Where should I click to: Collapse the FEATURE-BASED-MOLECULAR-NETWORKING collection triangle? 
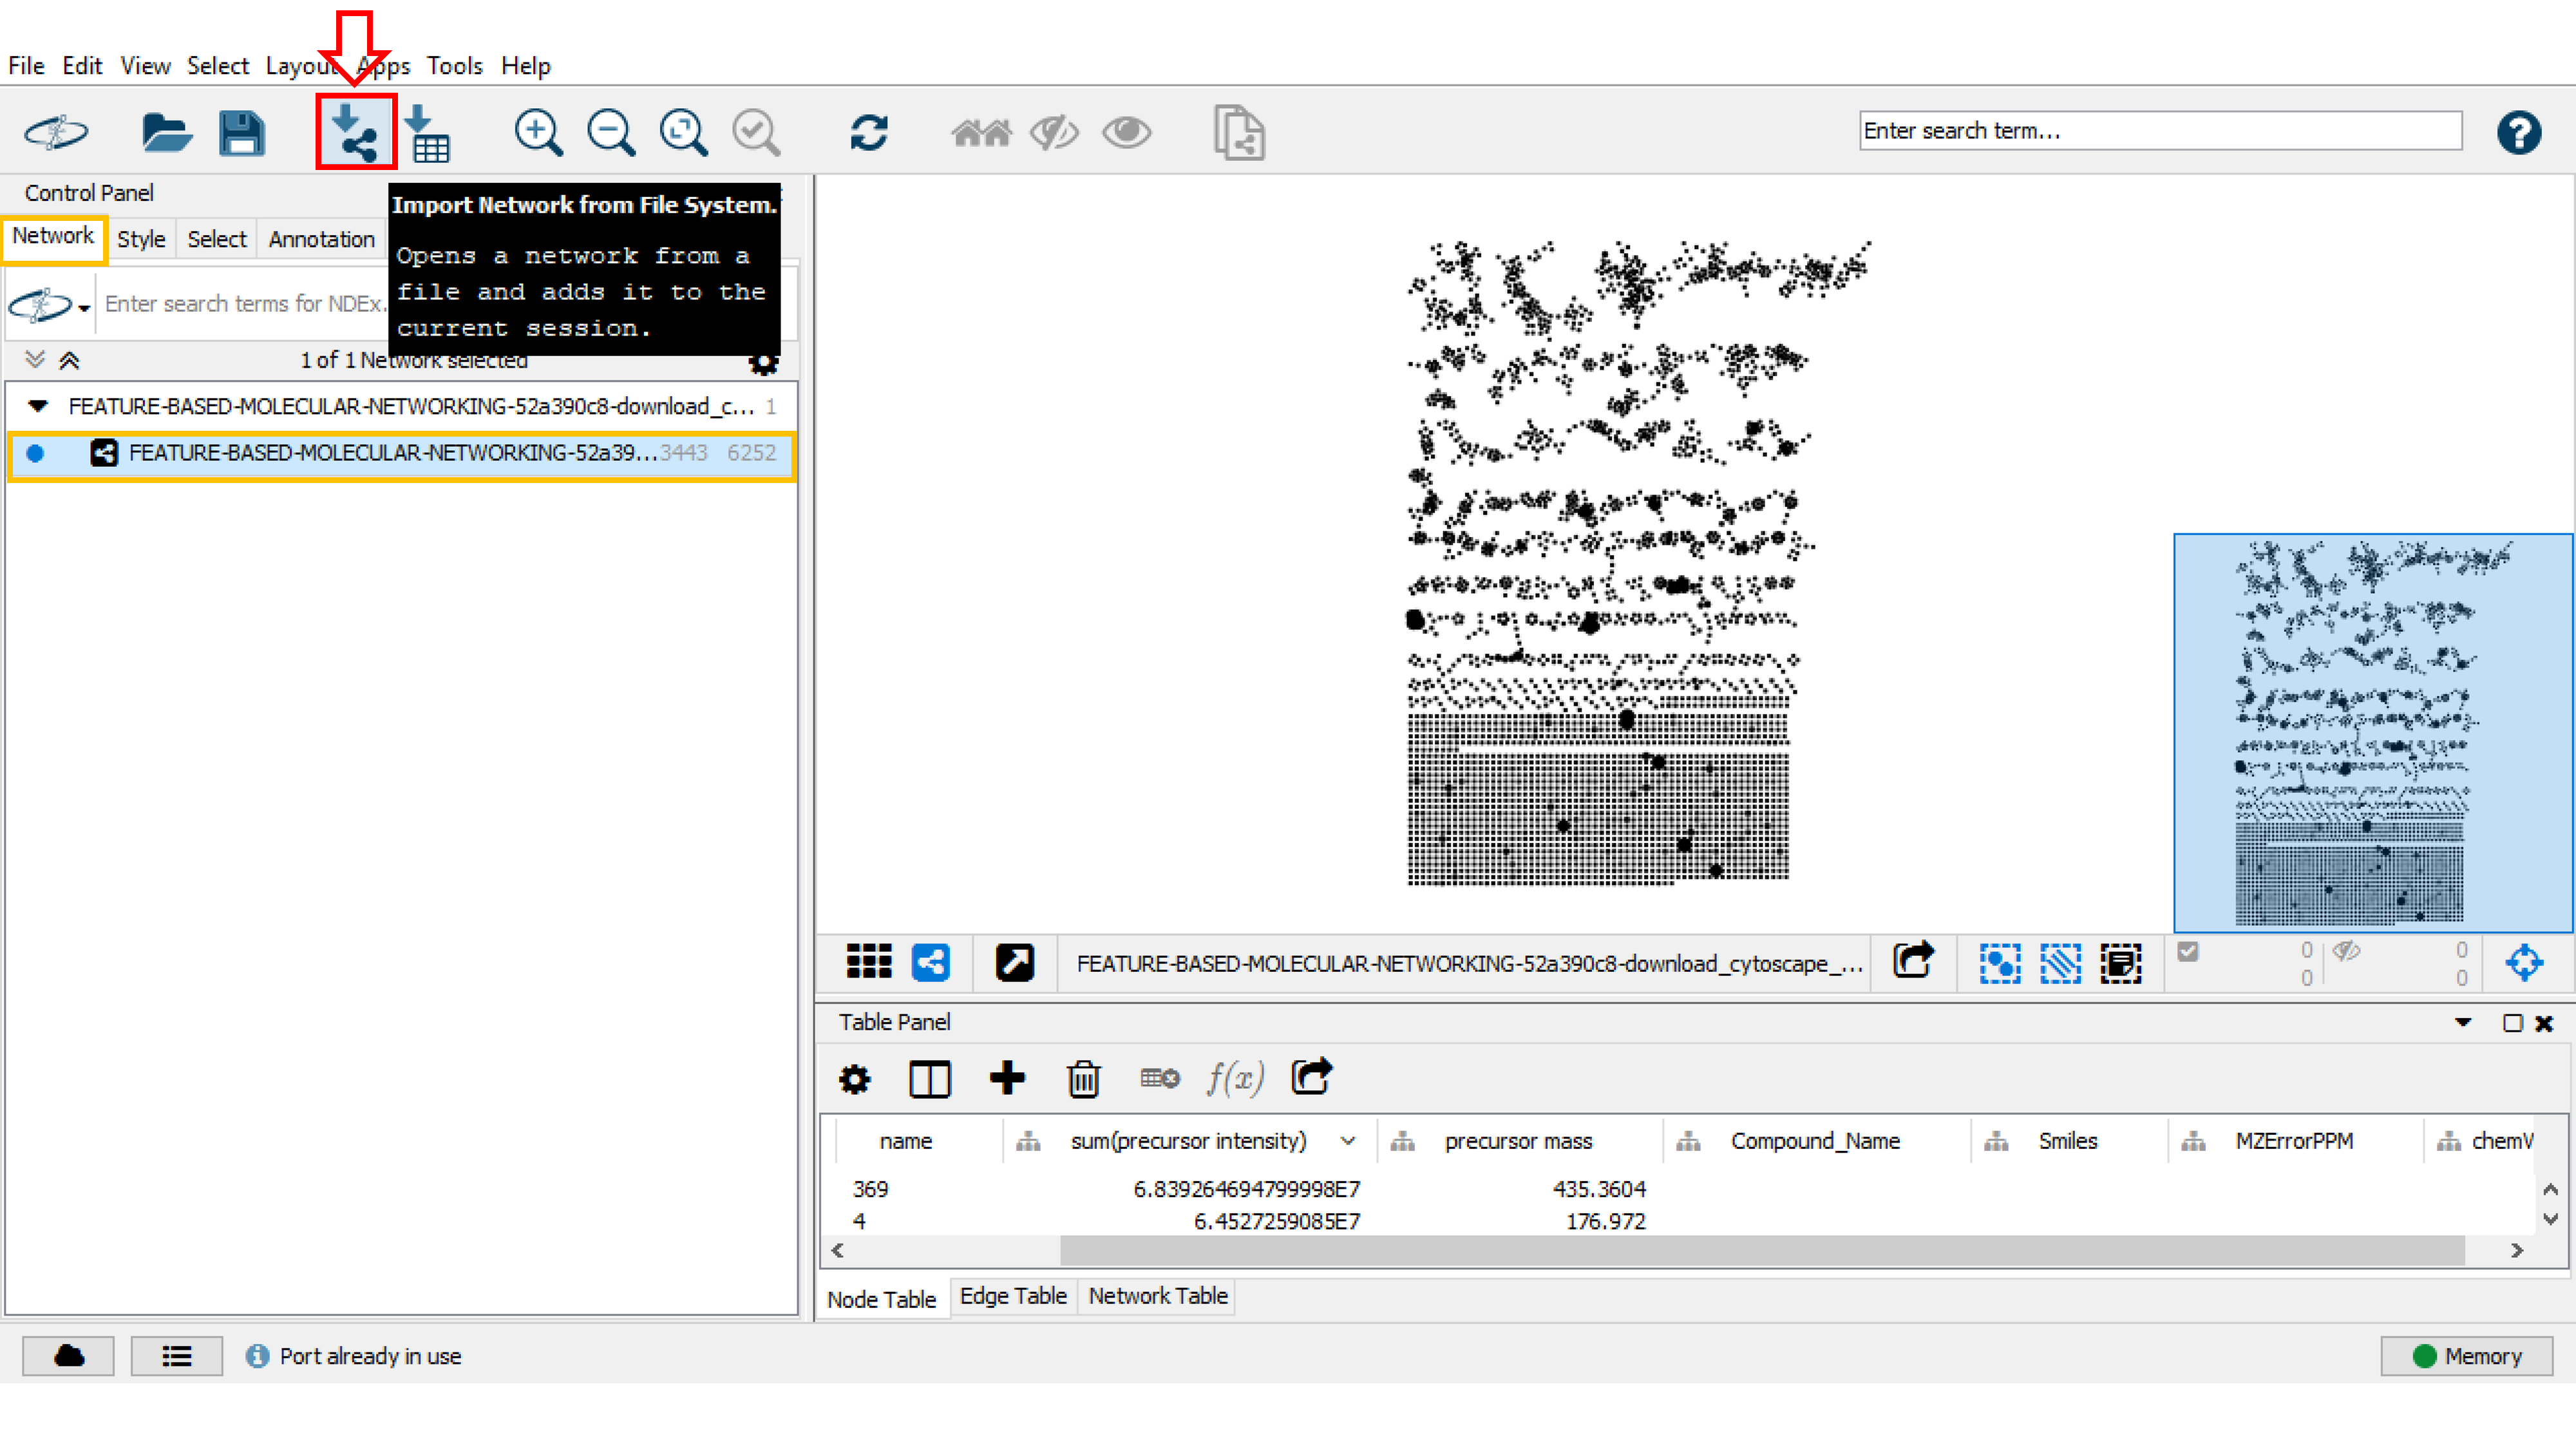38,406
